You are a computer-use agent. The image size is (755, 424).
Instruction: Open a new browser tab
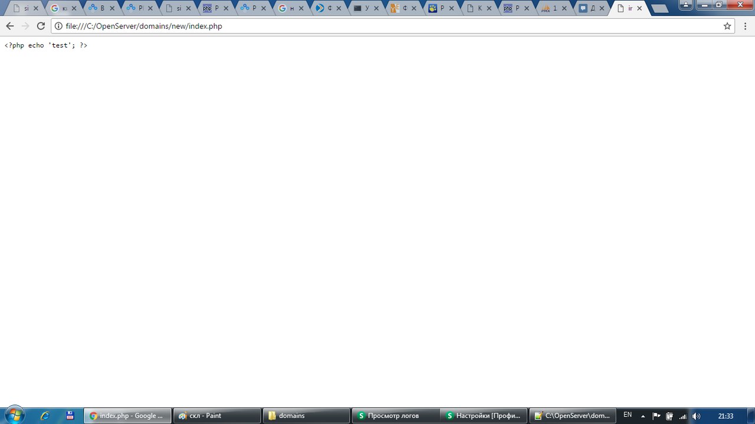[x=659, y=9]
